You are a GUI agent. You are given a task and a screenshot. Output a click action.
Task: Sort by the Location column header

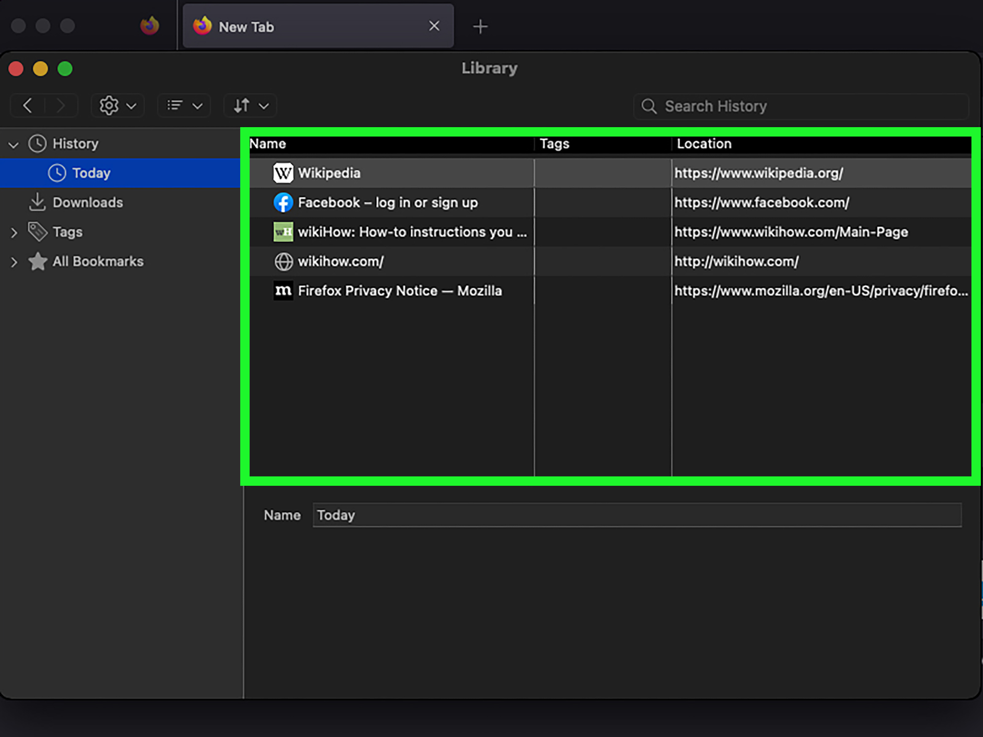tap(704, 144)
